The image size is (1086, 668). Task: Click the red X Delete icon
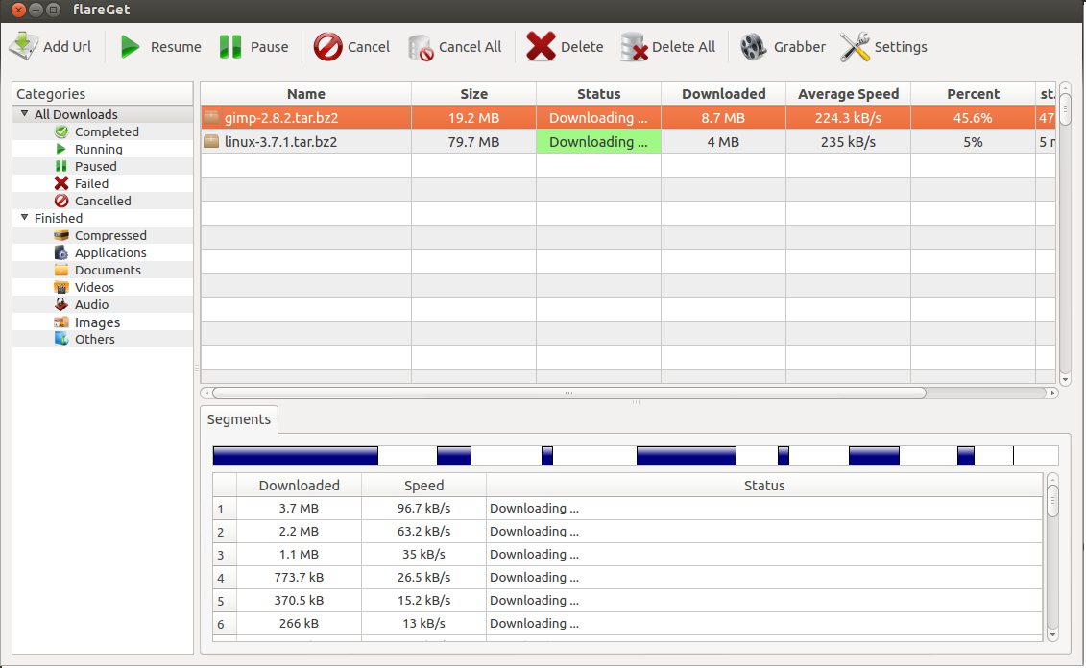coord(541,46)
